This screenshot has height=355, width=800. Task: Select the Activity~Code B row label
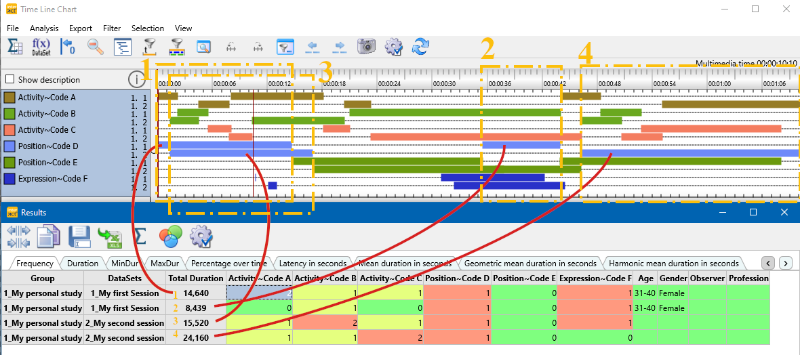(47, 113)
